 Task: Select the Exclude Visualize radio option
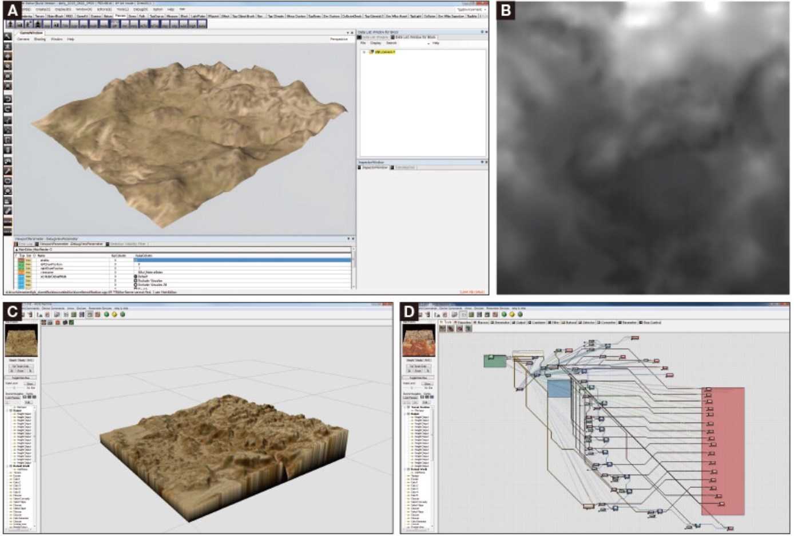point(136,281)
